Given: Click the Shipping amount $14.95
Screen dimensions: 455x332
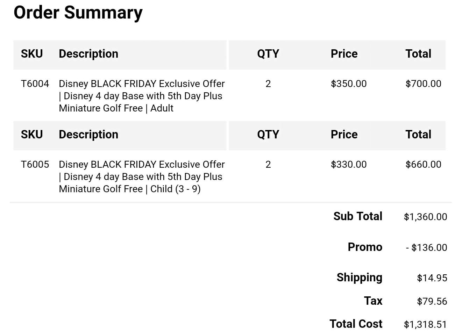Looking at the screenshot, I should (432, 278).
